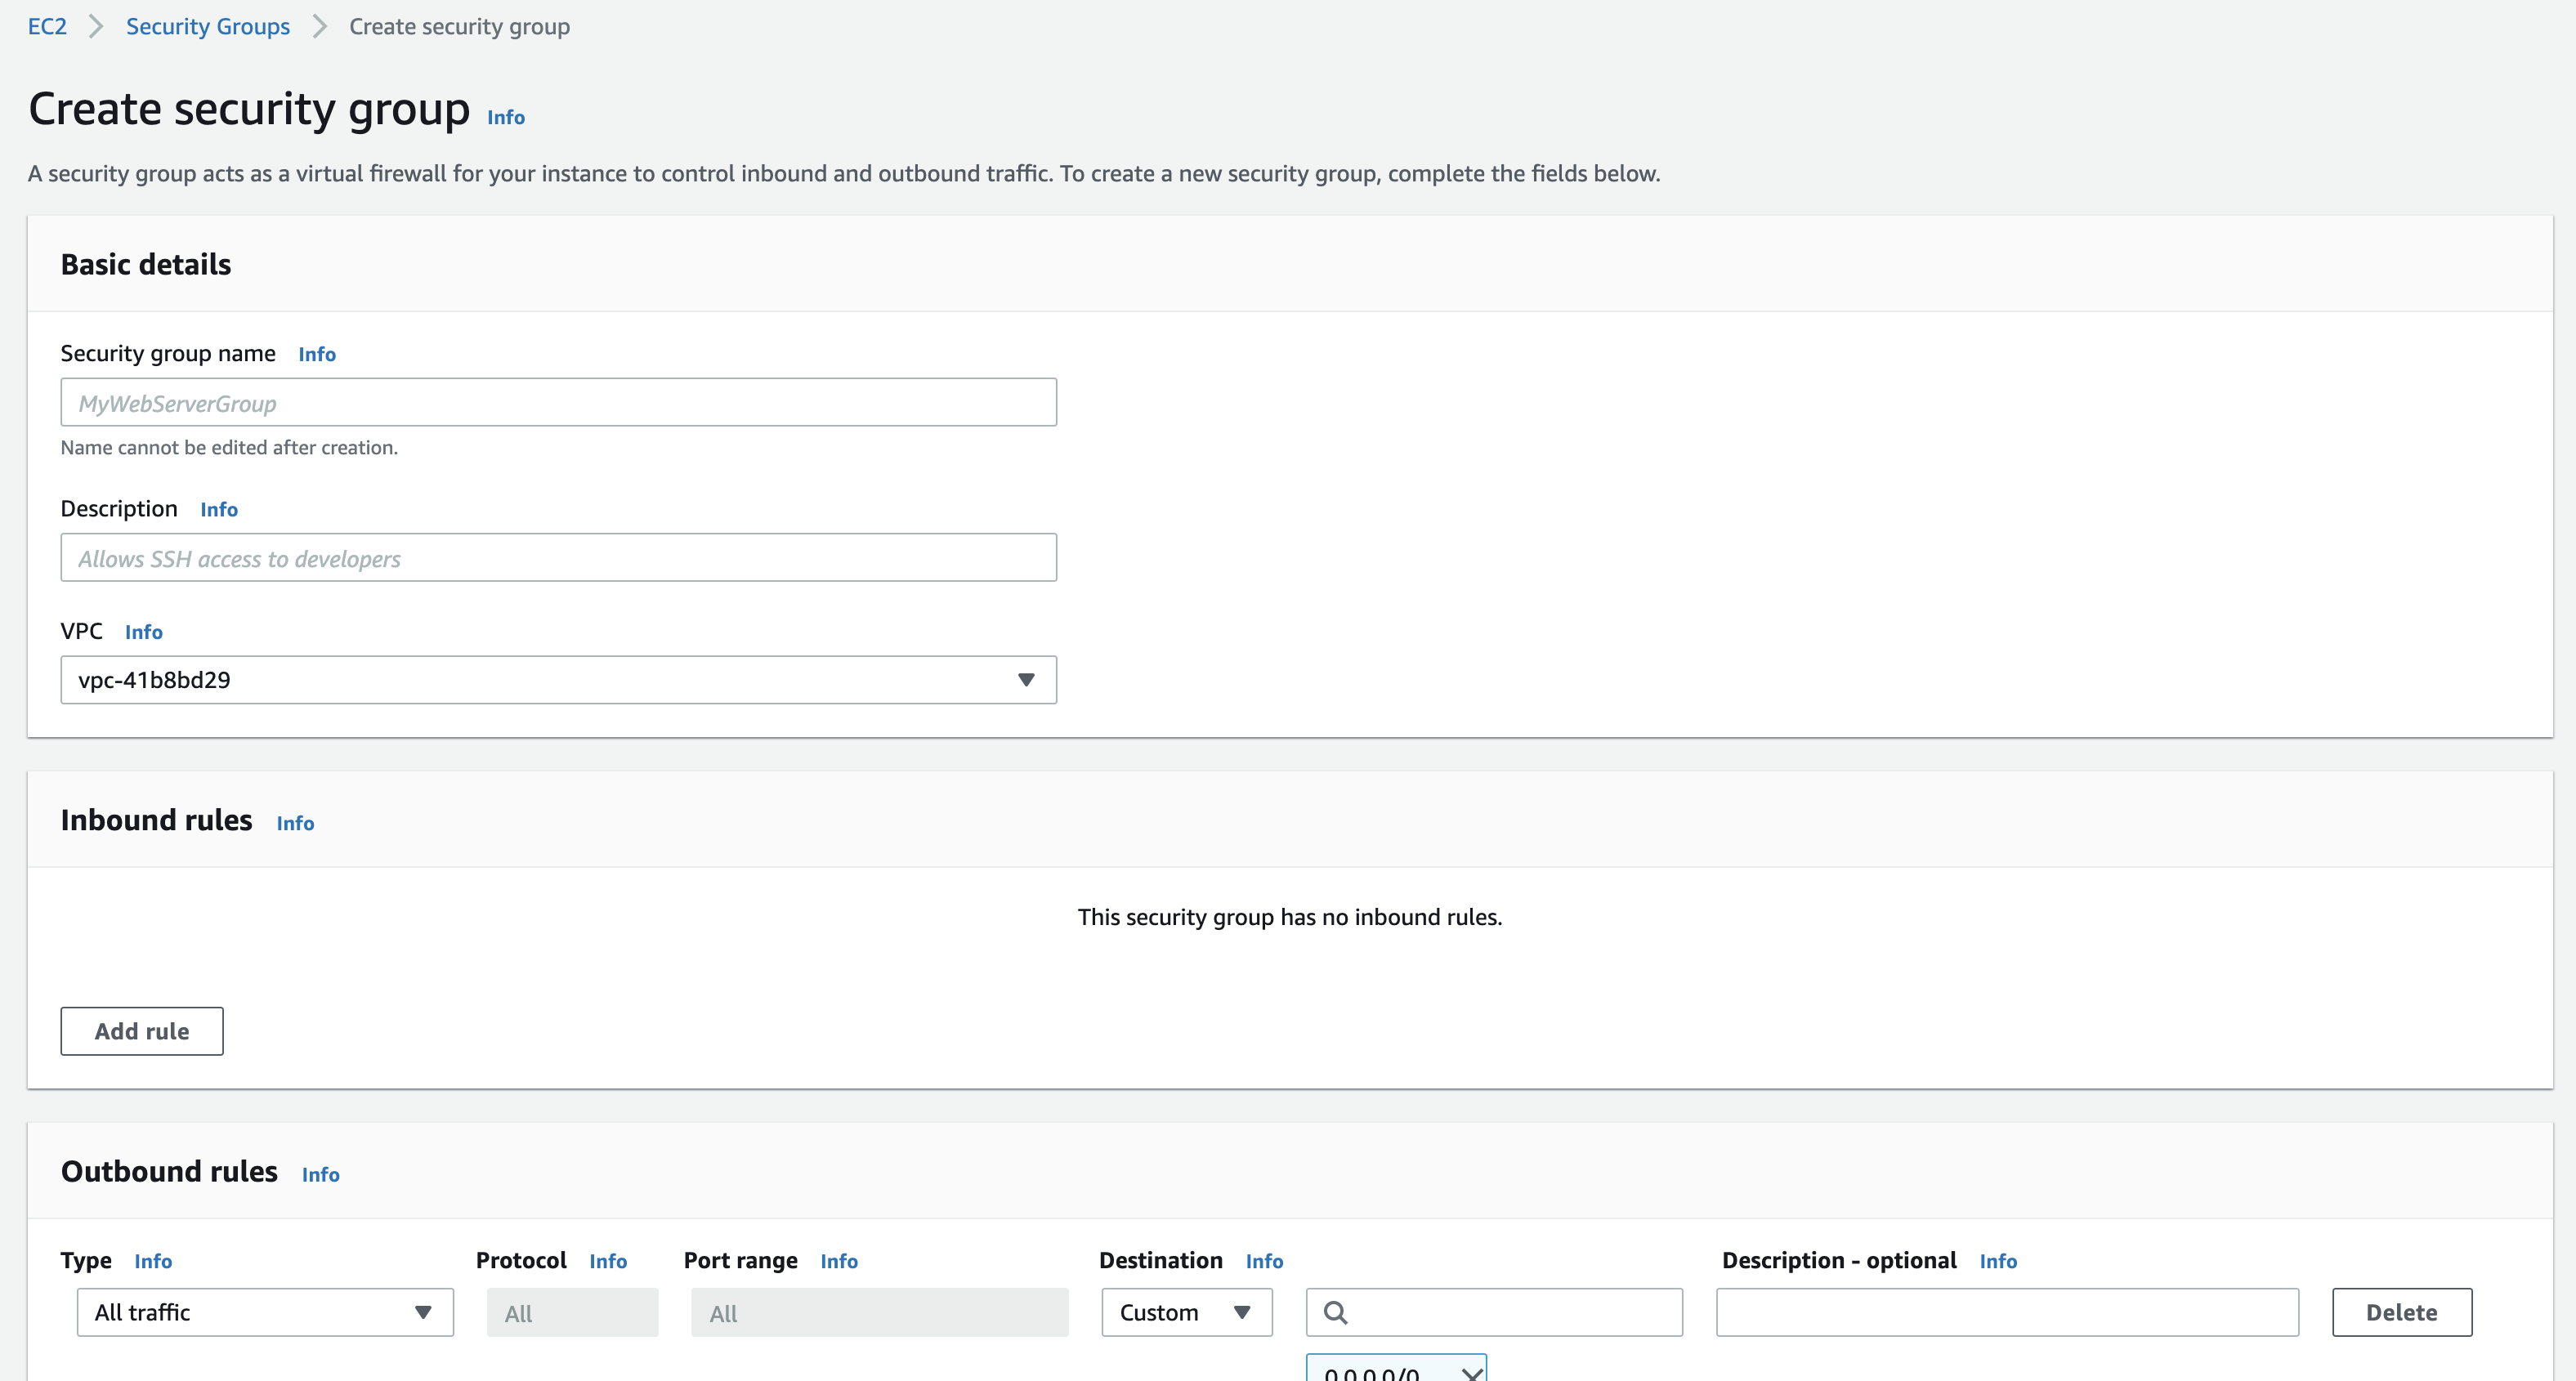
Task: Open Info for Outbound rules
Action: coord(320,1174)
